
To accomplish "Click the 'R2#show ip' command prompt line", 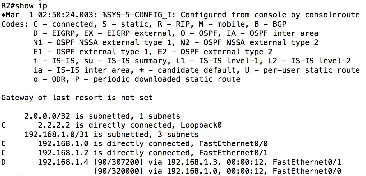I will click(24, 6).
